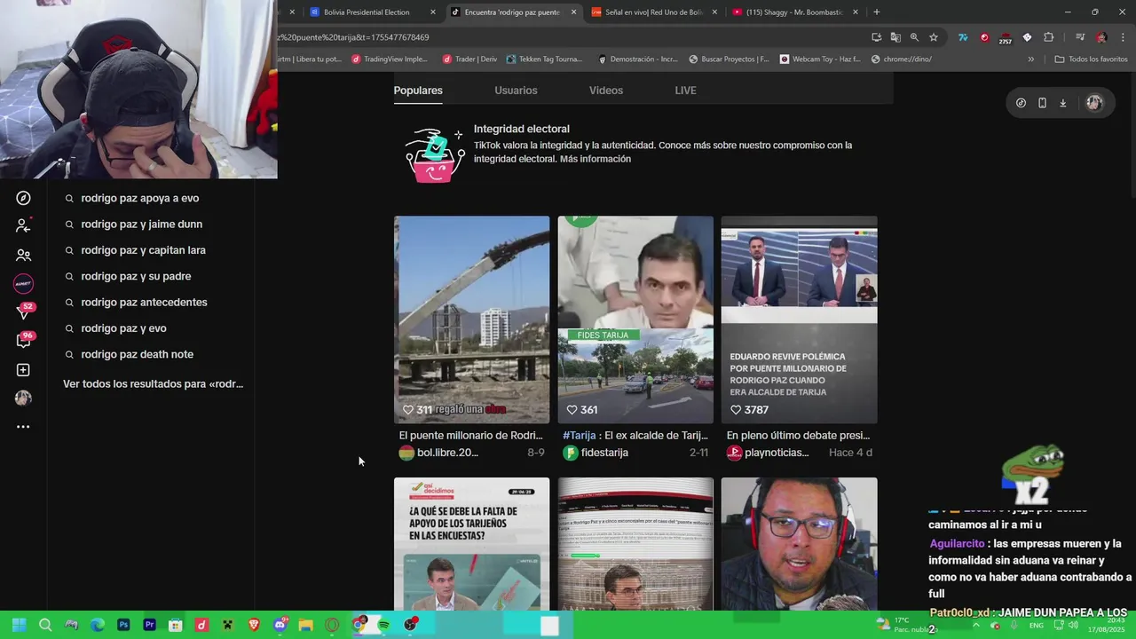1136x639 pixels.
Task: Select suggestion rodrigo paz y su padre
Action: click(x=136, y=276)
